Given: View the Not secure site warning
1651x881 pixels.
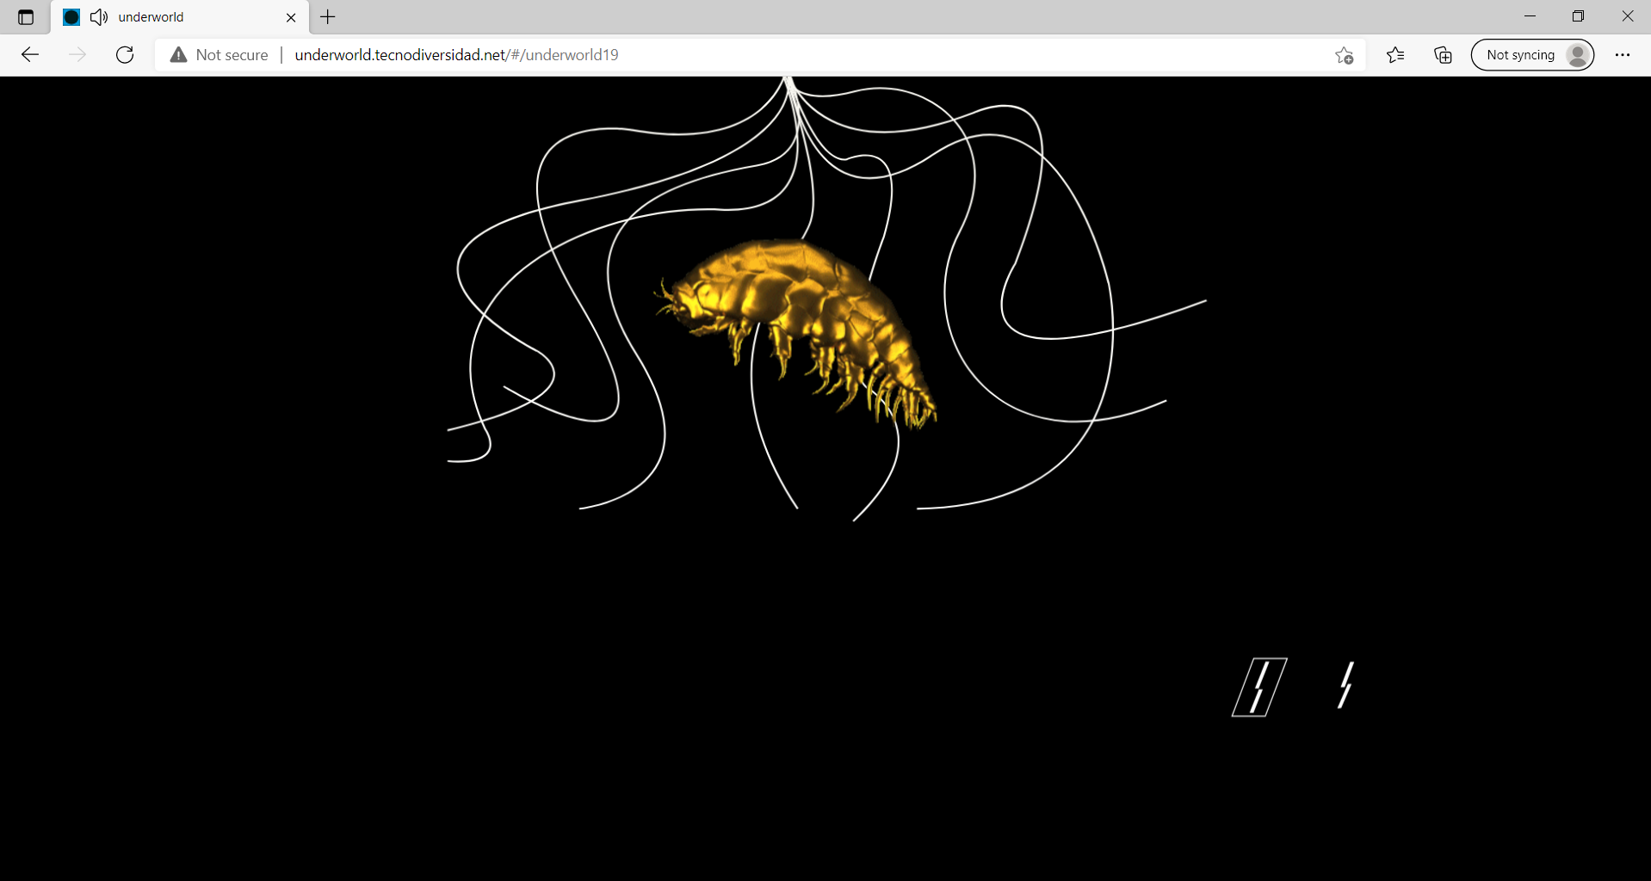Looking at the screenshot, I should click(220, 55).
